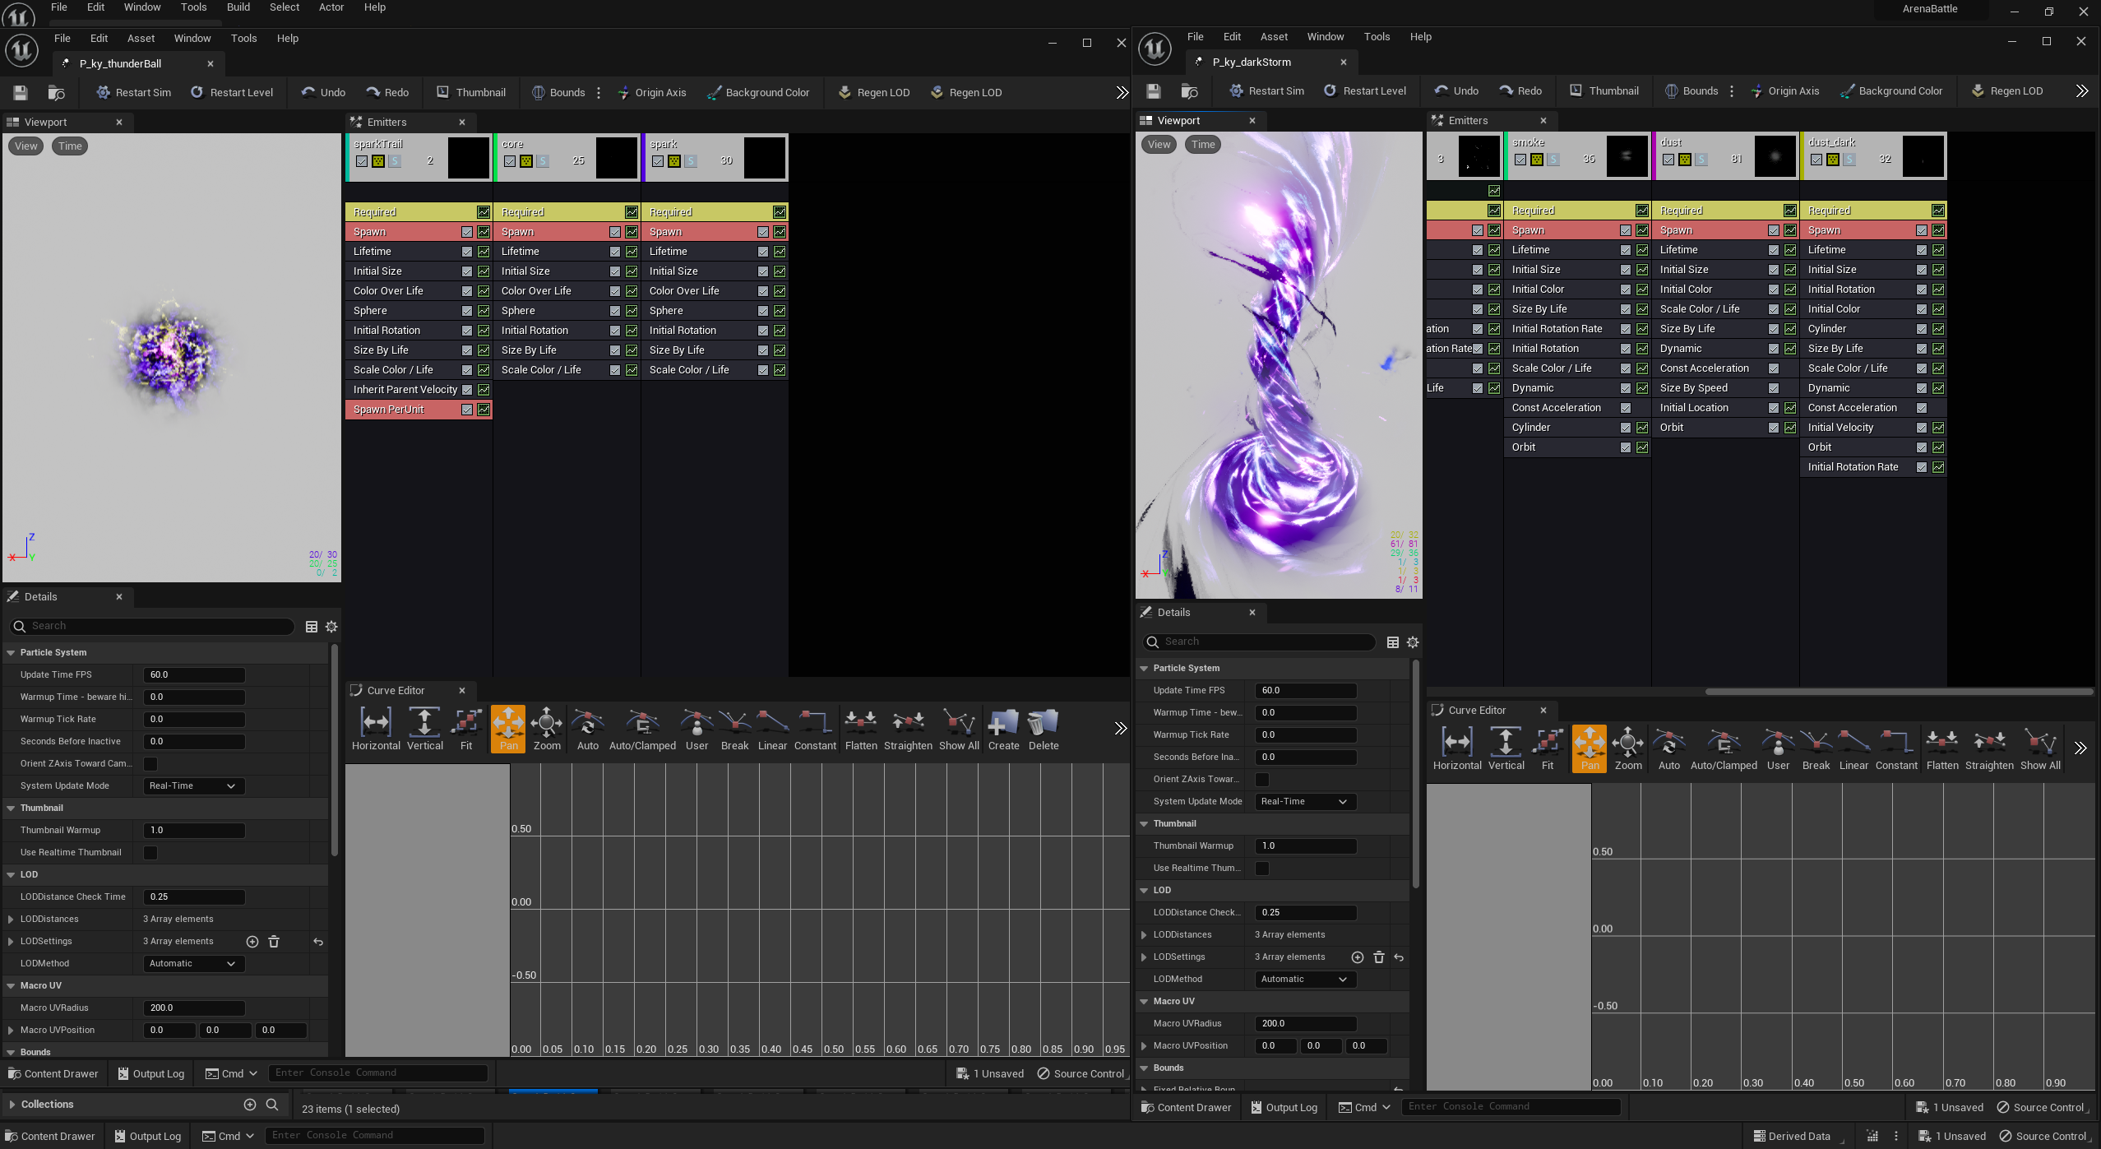2101x1149 pixels.
Task: Disable Spawn PerUnit module in sparkTrail
Action: click(467, 410)
